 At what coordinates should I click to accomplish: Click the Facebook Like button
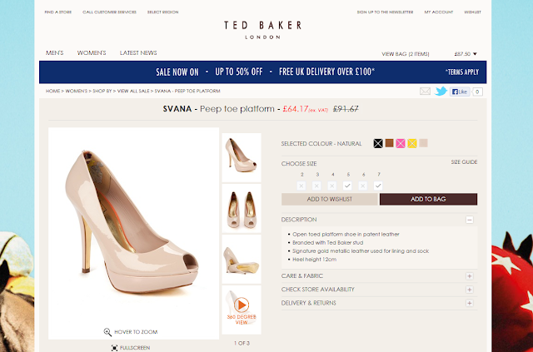tap(460, 92)
